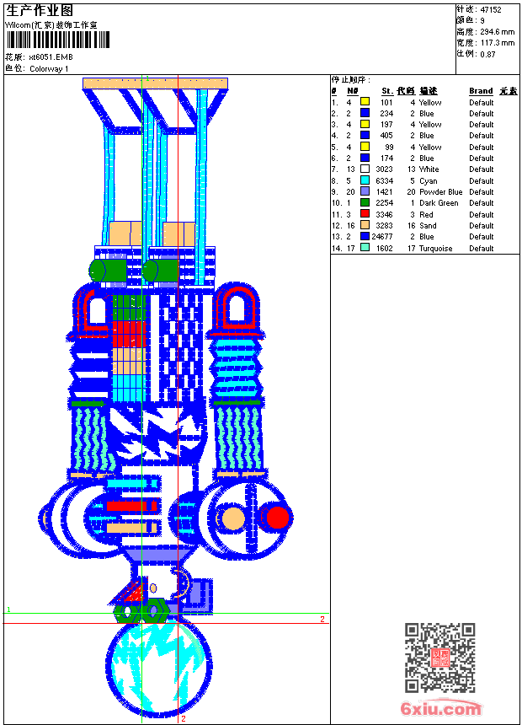Click the width value '117.3 mm'
The image size is (522, 725).
click(x=497, y=43)
